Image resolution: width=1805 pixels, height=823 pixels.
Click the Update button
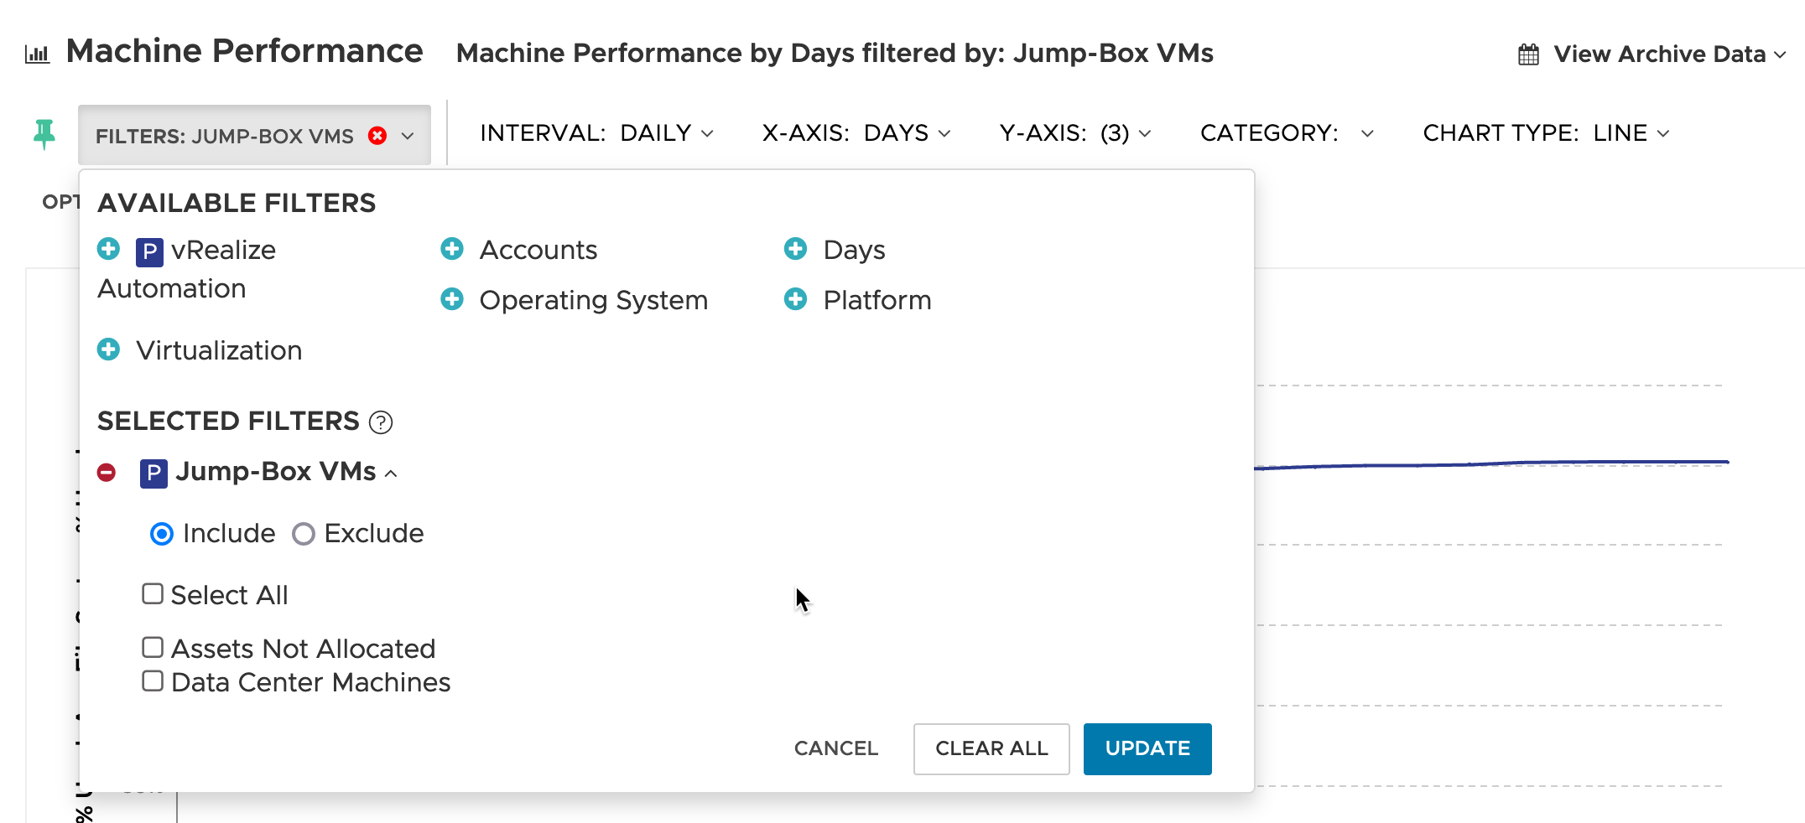pyautogui.click(x=1147, y=748)
